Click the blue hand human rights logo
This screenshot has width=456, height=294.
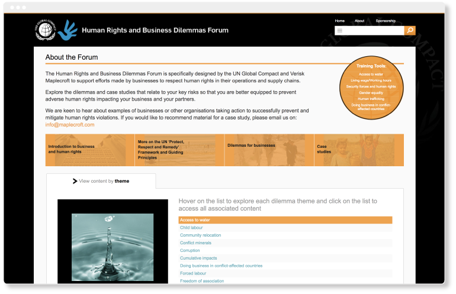click(67, 30)
